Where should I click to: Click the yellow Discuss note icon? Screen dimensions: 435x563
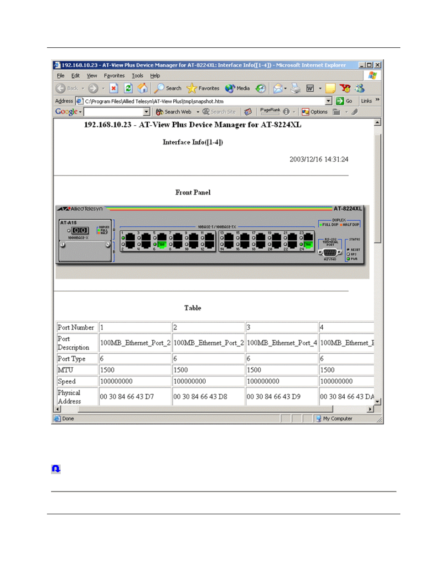[331, 88]
